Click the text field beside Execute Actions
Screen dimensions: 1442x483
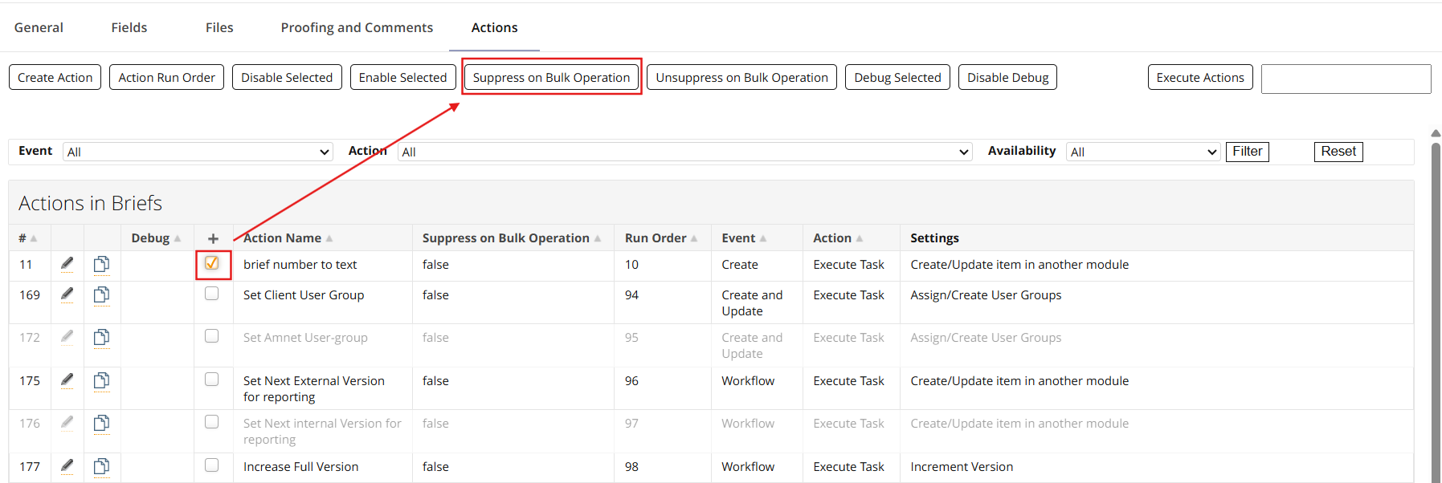click(1346, 79)
